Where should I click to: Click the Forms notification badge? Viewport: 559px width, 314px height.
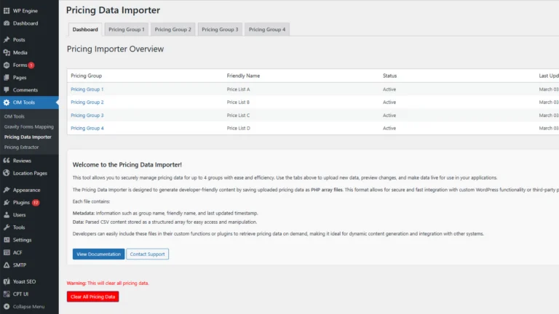pyautogui.click(x=31, y=65)
